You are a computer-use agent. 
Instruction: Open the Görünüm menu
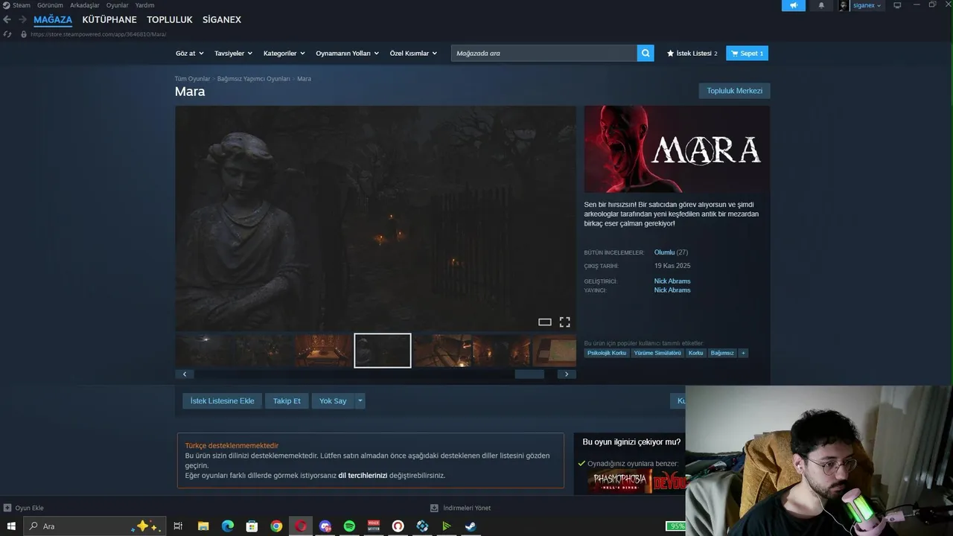click(x=50, y=5)
